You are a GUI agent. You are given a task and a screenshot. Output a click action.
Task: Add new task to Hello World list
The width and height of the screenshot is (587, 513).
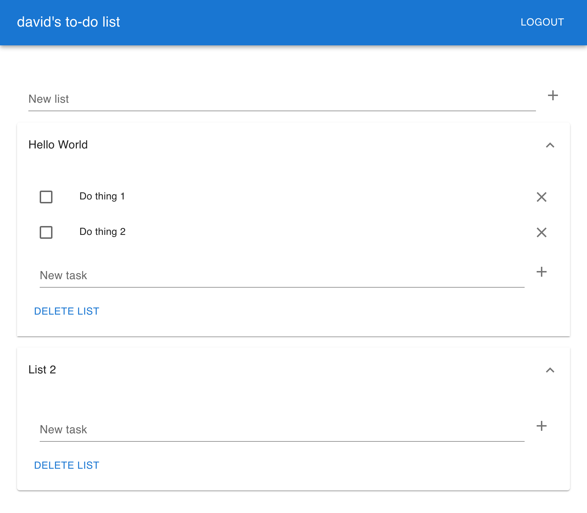[541, 272]
